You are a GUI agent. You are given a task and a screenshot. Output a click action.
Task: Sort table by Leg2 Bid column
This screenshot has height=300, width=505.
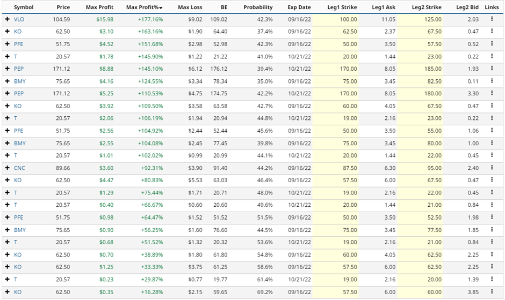(x=467, y=7)
